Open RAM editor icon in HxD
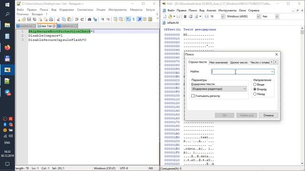 (185, 17)
